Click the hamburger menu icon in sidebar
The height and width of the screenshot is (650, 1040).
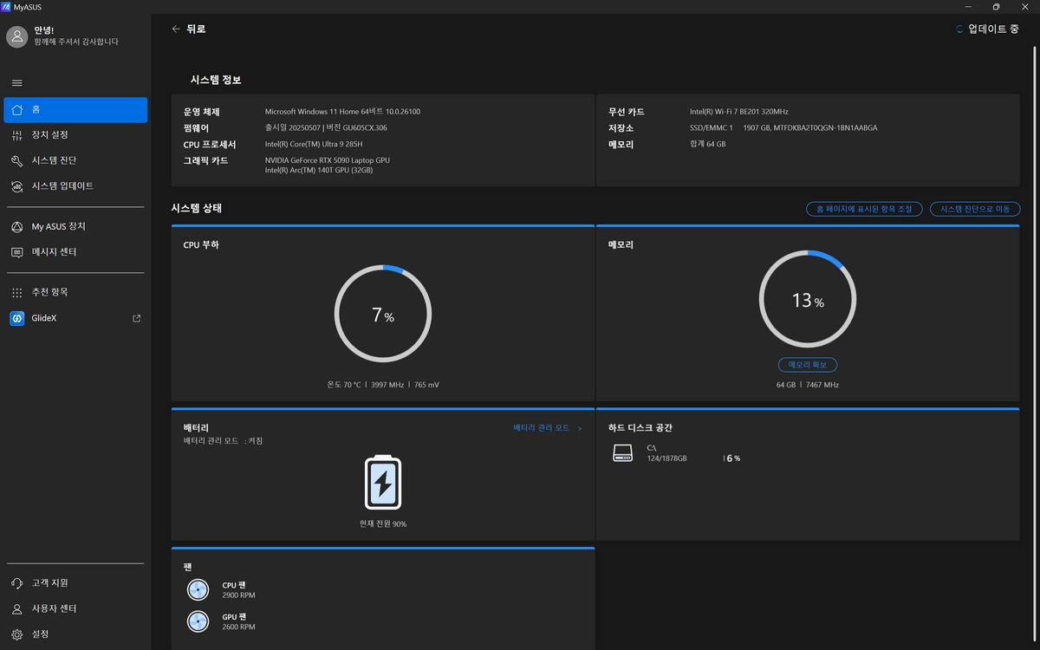(x=16, y=83)
